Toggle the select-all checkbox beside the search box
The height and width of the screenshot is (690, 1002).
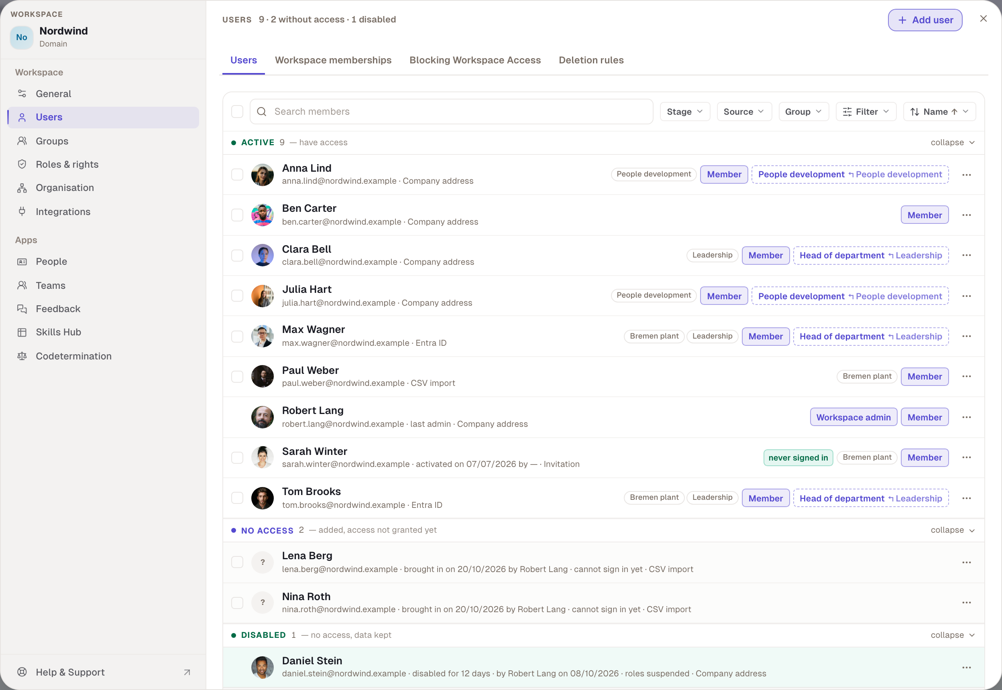[x=237, y=112]
